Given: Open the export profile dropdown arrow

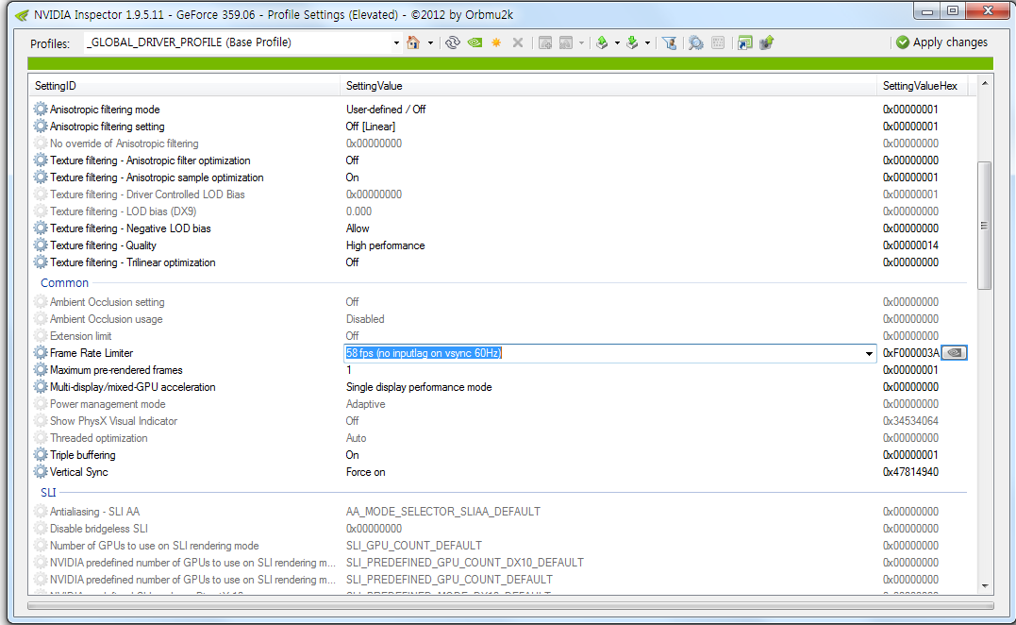Looking at the screenshot, I should 617,43.
